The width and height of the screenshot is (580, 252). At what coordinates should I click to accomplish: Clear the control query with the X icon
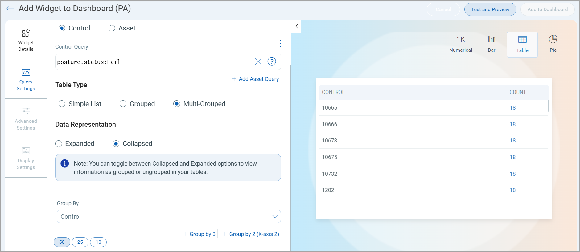pos(258,62)
